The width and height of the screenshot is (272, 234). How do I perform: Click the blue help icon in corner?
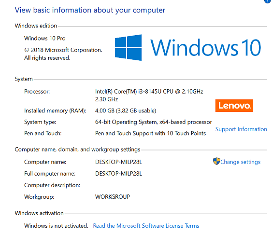coord(268,1)
